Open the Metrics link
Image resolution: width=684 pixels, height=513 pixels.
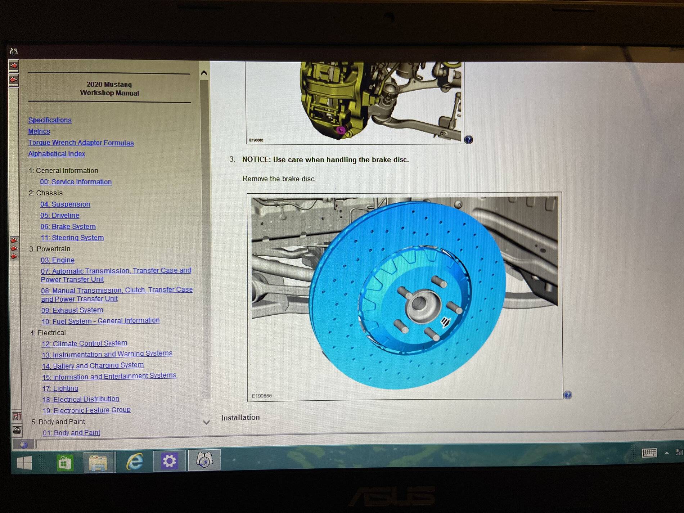pos(39,131)
